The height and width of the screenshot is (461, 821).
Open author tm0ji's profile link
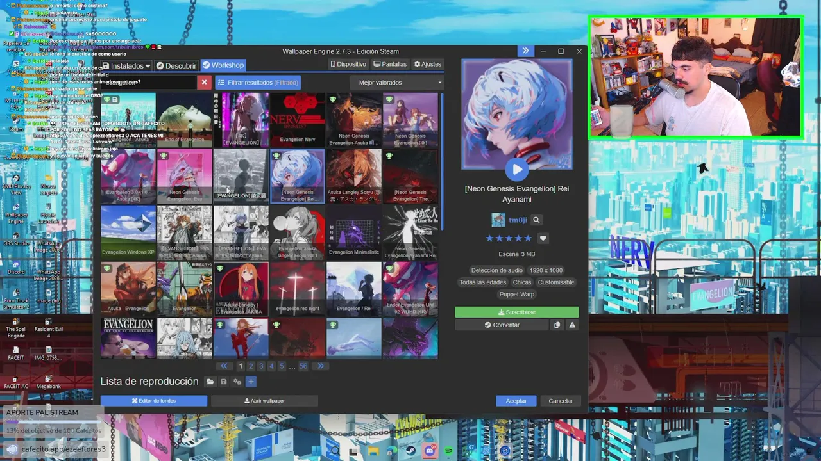518,220
